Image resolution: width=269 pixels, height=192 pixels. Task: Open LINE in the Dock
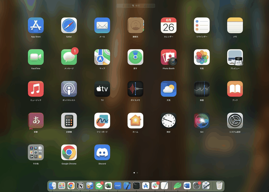pos(99,186)
